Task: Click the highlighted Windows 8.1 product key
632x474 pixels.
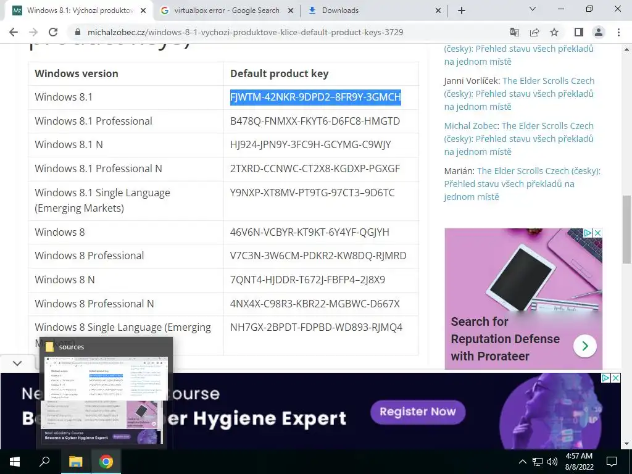Action: point(315,97)
